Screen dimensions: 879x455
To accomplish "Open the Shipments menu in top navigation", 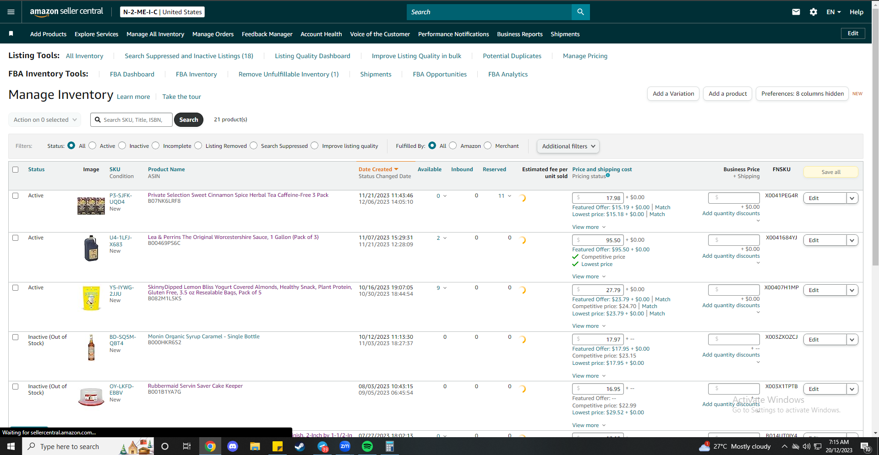I will [x=565, y=34].
